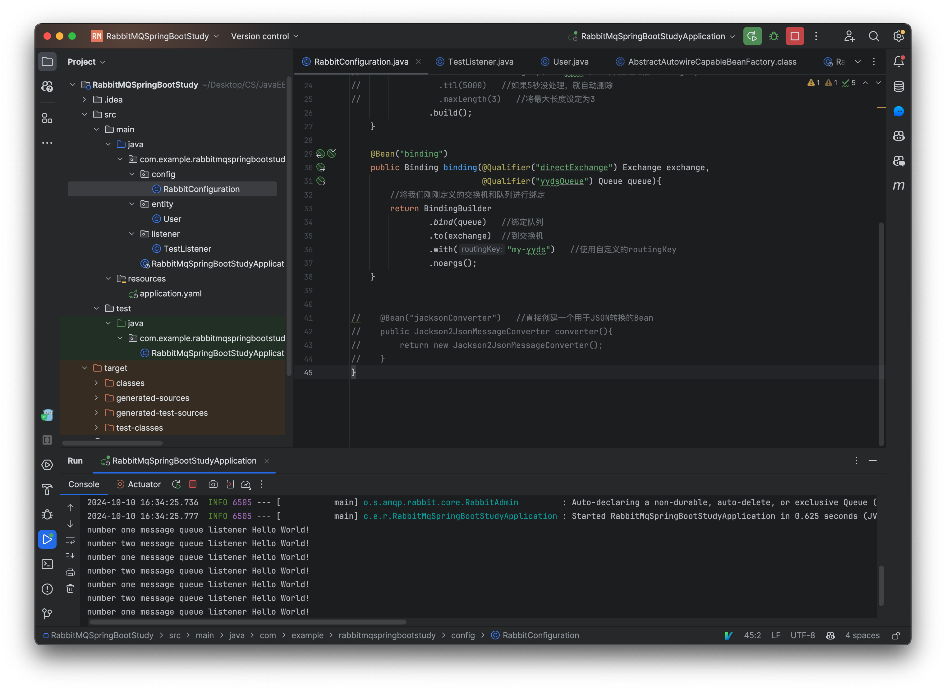Toggle file read-only lock in status bar

(x=896, y=635)
